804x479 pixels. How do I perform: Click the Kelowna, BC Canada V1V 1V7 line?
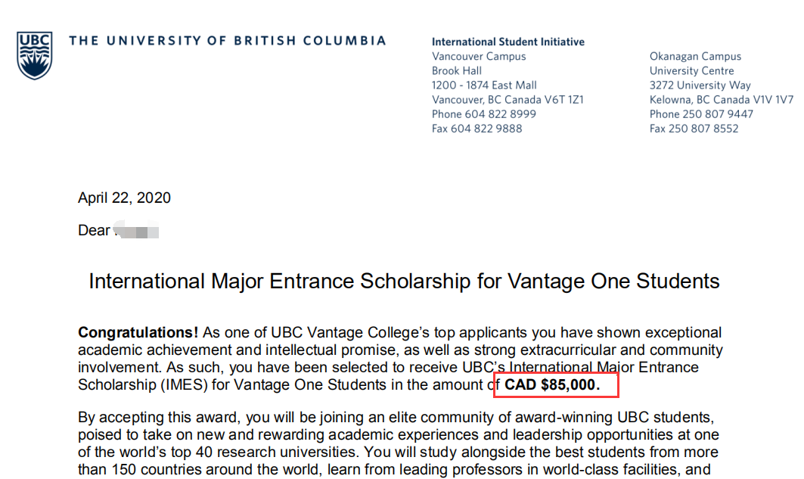[722, 99]
